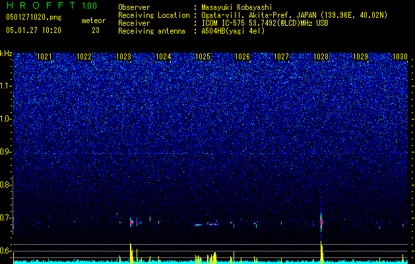
Task: Click the meteor echo burst just after 1023
Action: 131,222
